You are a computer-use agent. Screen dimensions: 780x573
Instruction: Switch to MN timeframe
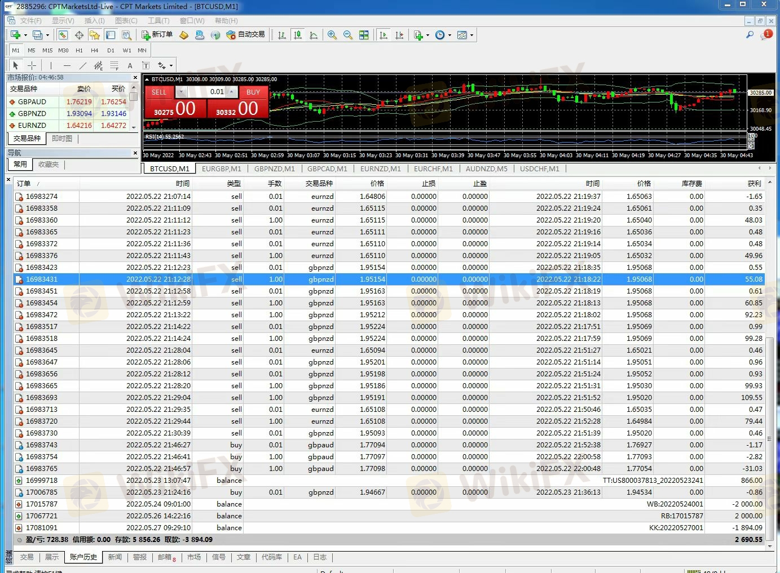coord(142,50)
